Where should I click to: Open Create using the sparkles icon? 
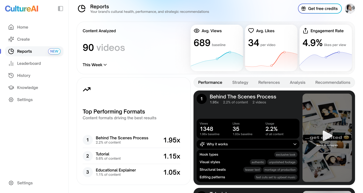[11, 39]
